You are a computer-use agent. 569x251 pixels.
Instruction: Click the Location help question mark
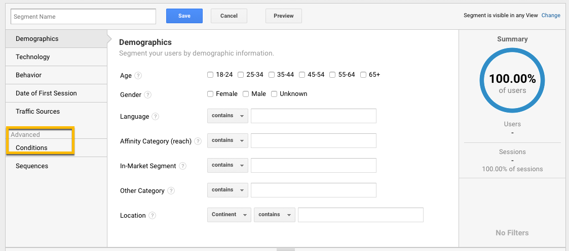tap(153, 215)
